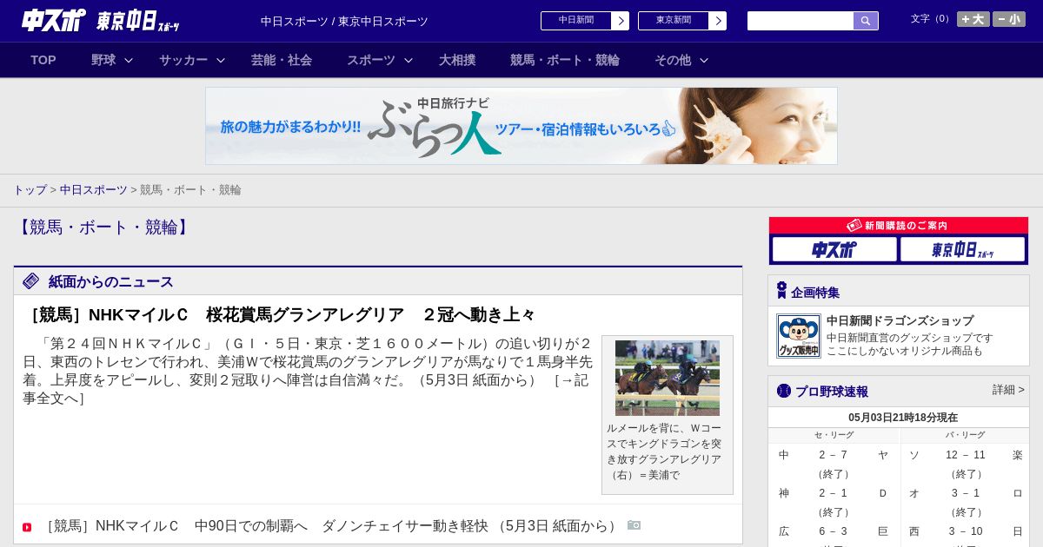The image size is (1043, 547).
Task: Focus the header search input field
Action: pos(801,21)
